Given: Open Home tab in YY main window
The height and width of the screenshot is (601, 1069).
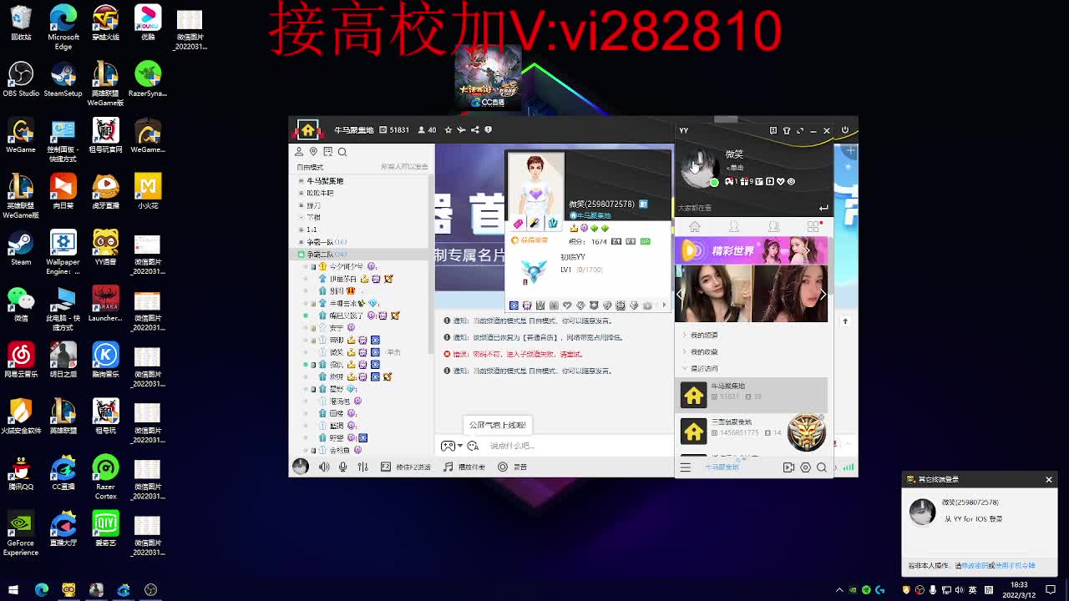Looking at the screenshot, I should click(694, 227).
